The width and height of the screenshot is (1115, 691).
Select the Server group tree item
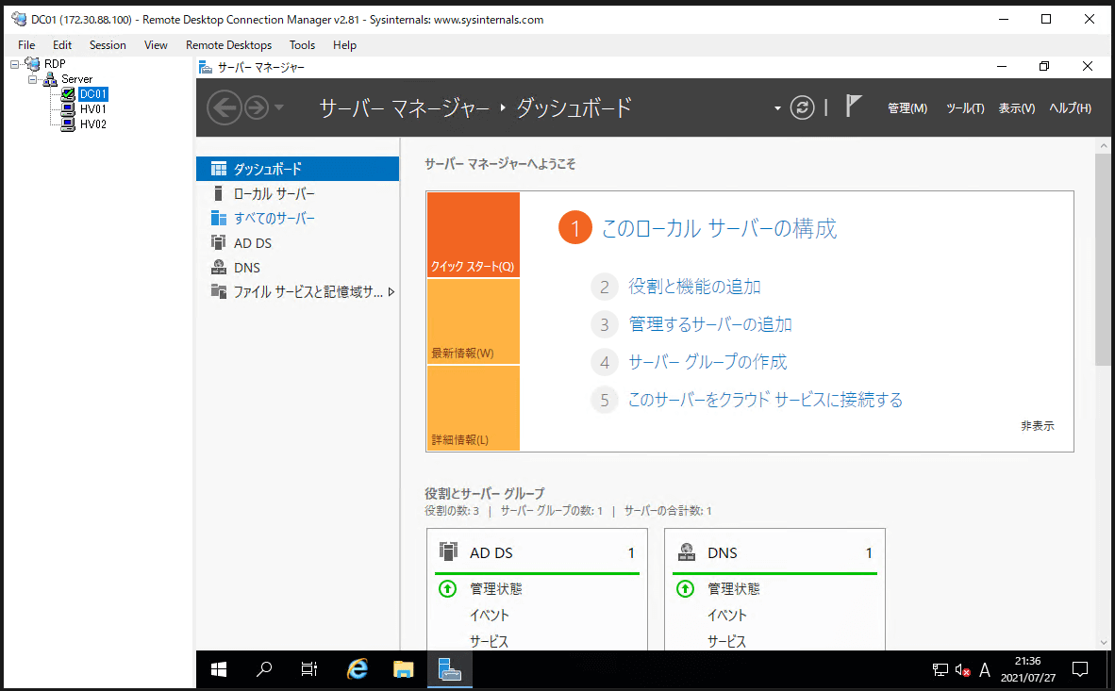coord(76,79)
